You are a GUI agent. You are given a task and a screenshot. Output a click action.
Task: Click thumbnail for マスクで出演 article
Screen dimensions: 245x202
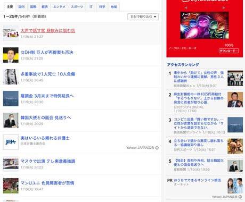(x=11, y=164)
